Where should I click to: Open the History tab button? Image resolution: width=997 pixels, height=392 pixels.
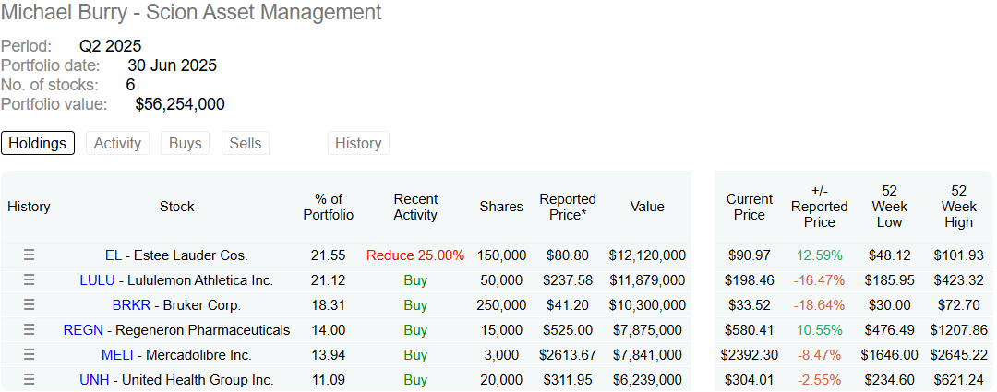pos(358,143)
